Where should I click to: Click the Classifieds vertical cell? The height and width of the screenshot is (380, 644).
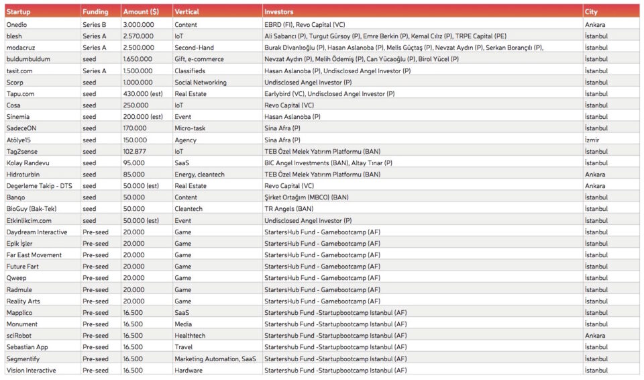point(217,70)
